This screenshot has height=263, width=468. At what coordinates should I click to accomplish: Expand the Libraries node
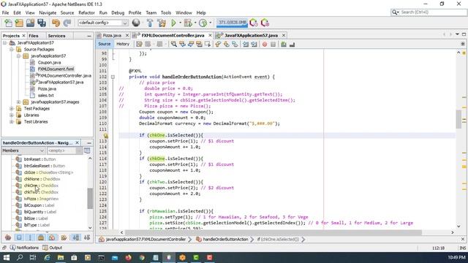click(x=12, y=115)
